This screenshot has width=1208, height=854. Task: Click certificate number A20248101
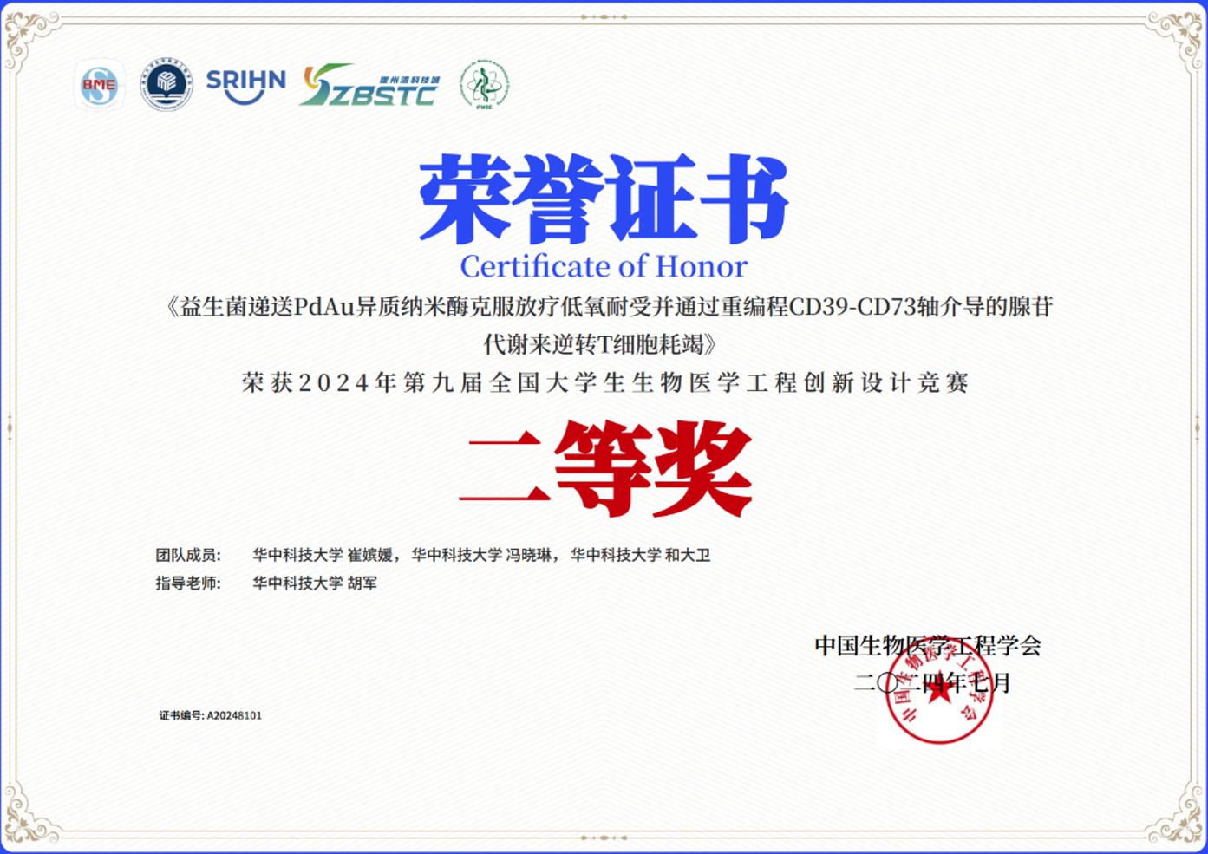[234, 715]
